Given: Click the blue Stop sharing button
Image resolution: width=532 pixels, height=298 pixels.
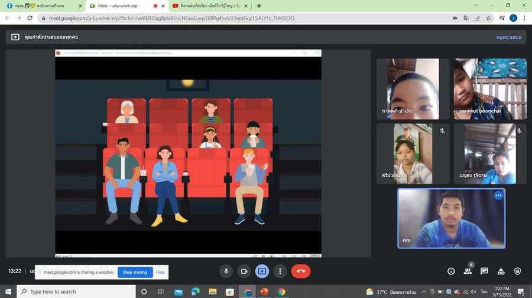Looking at the screenshot, I should (x=135, y=272).
